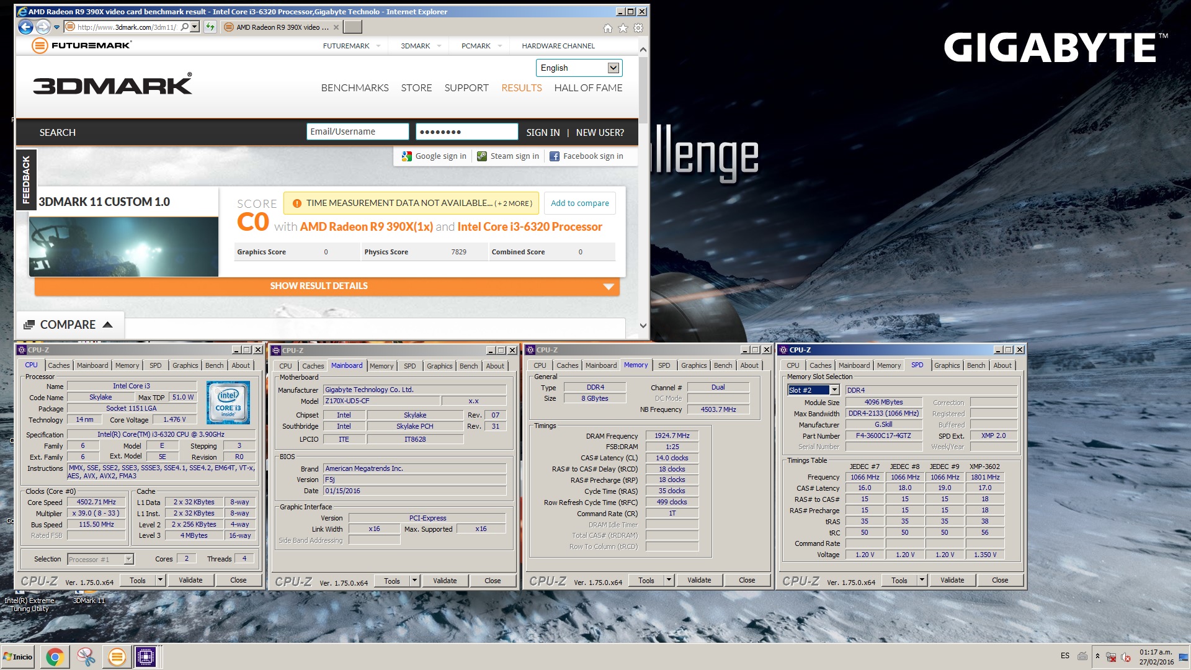Launch Google Chrome from the taskbar
The width and height of the screenshot is (1191, 670).
pos(55,656)
